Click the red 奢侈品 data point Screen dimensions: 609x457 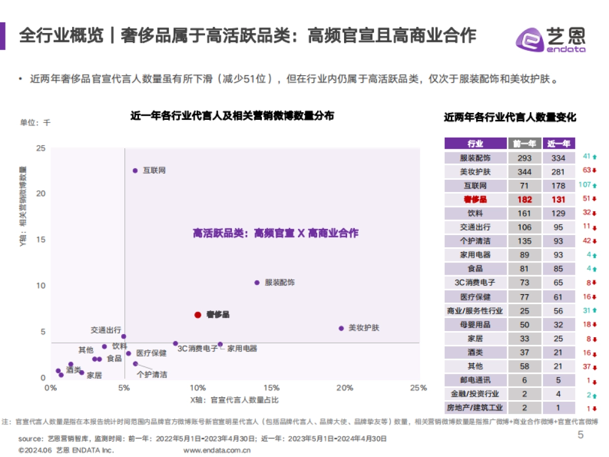[197, 314]
